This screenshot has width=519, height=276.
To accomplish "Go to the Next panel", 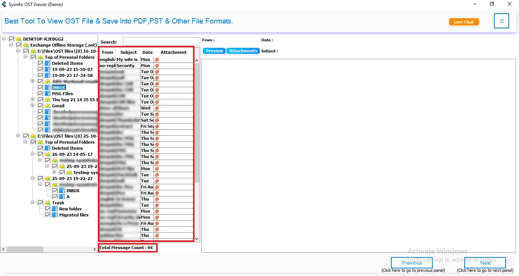I will pyautogui.click(x=485, y=263).
